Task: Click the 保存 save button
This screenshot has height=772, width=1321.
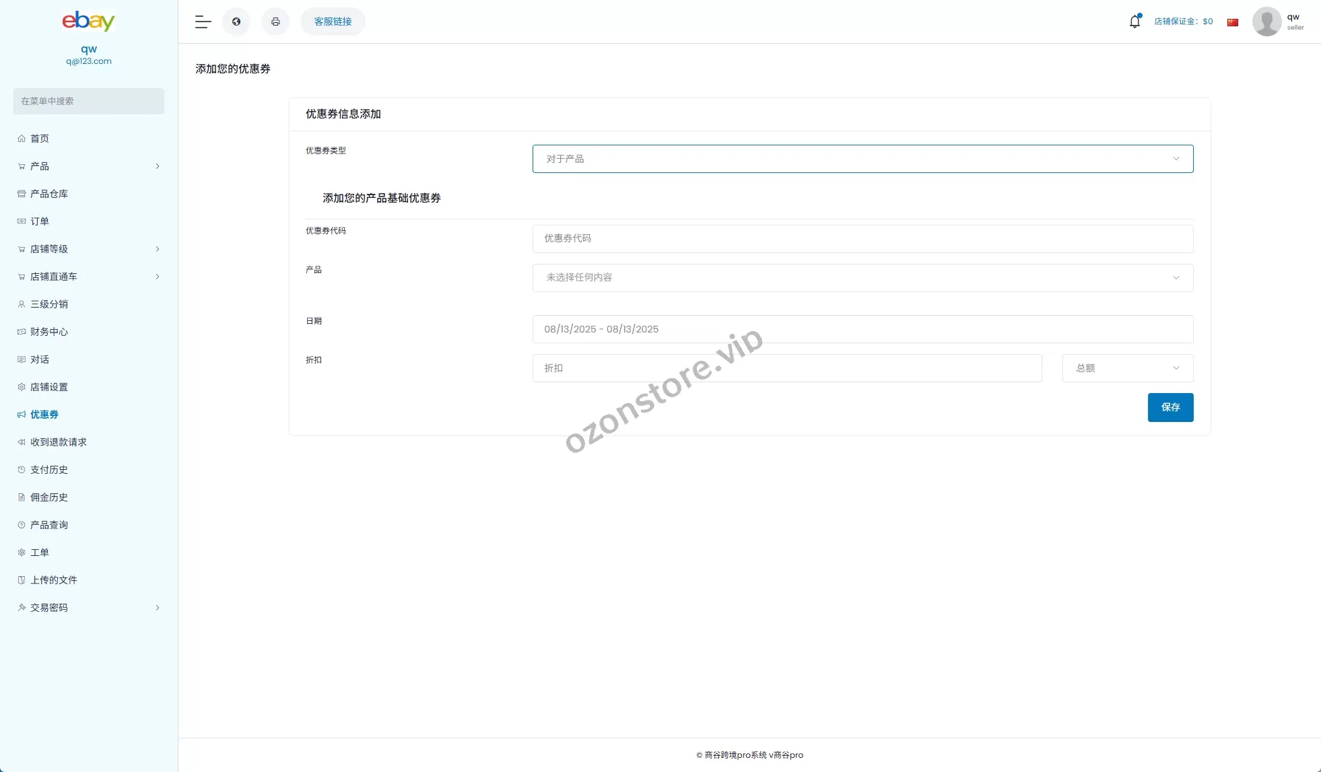Action: click(x=1170, y=407)
